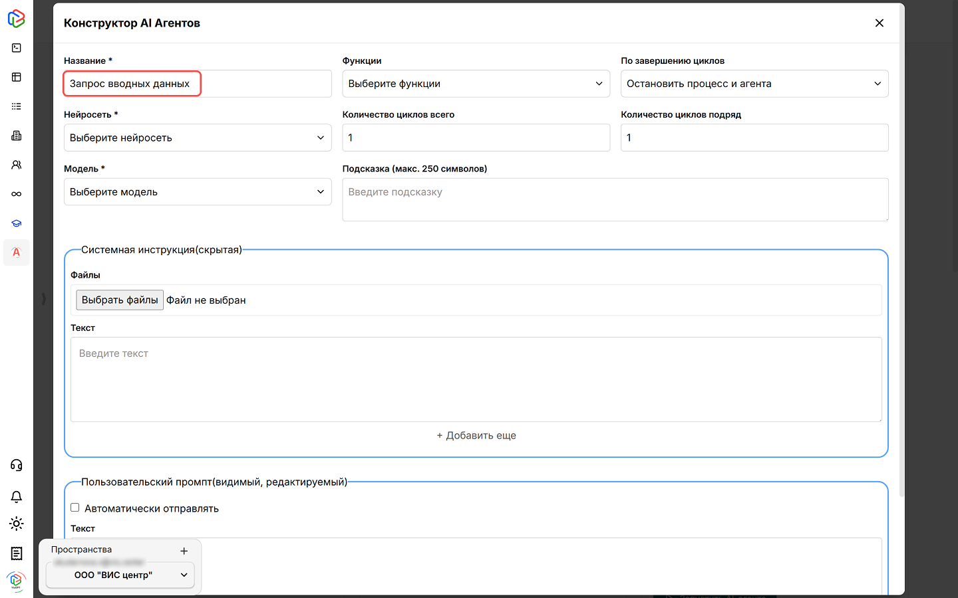
Task: Toggle light theme with the sun icon
Action: pyautogui.click(x=17, y=524)
